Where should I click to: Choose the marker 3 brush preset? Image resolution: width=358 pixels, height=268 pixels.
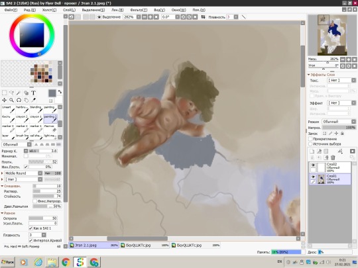[8, 128]
